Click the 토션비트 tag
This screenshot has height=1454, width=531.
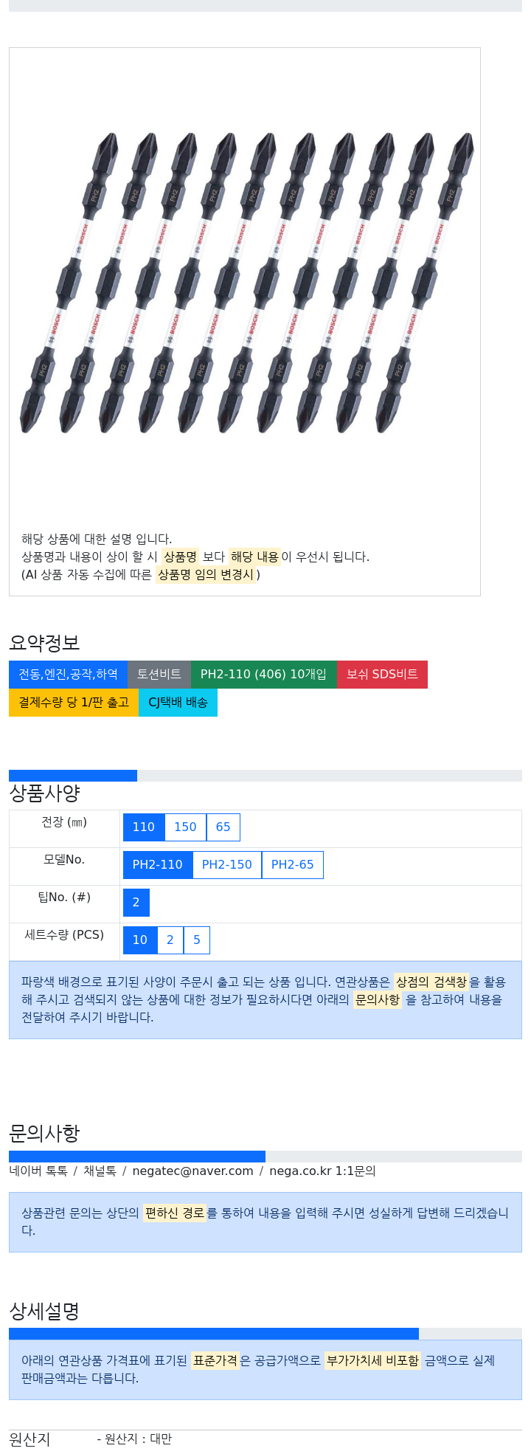159,675
